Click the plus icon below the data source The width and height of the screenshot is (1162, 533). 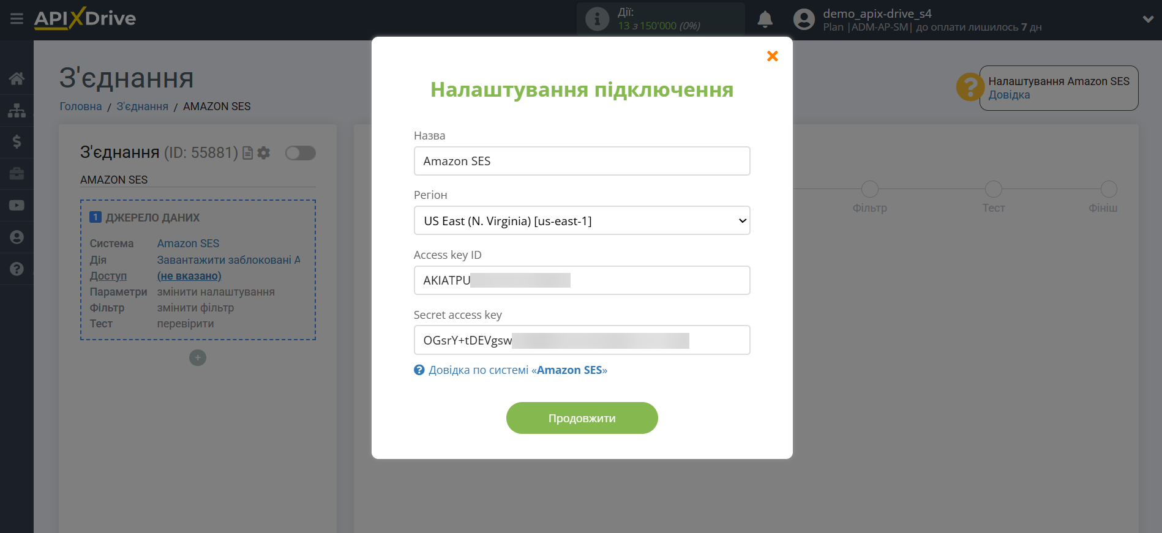(x=198, y=358)
